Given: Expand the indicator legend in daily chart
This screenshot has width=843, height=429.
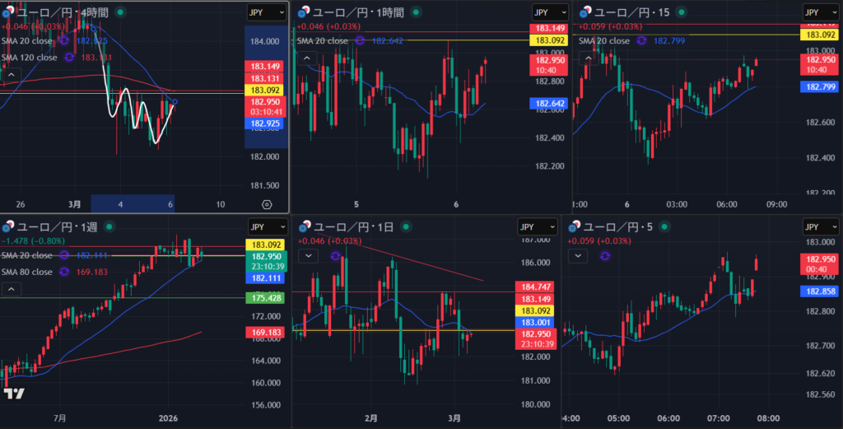Looking at the screenshot, I should click(308, 256).
